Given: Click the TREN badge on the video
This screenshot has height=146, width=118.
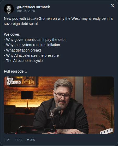Looking at the screenshot, I should coord(106,131).
